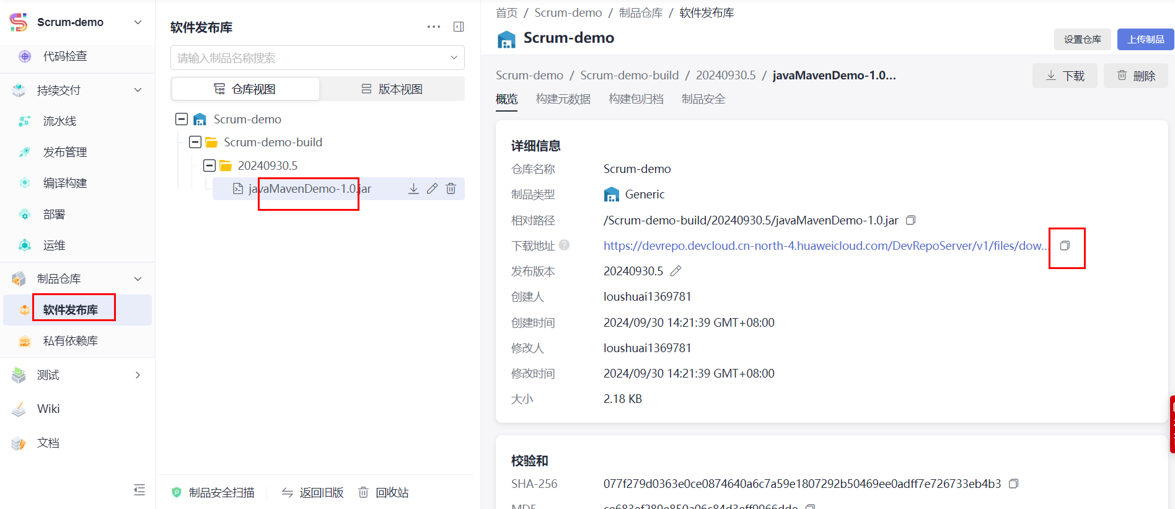
Task: Click the 删除 delete button
Action: (x=1136, y=76)
